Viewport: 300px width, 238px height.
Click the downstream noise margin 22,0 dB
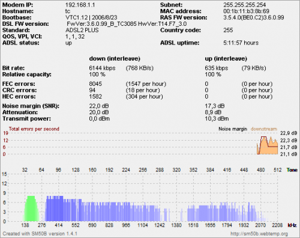point(99,106)
